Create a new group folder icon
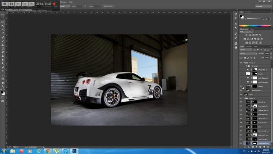This screenshot has width=273, height=154. coord(260,147)
